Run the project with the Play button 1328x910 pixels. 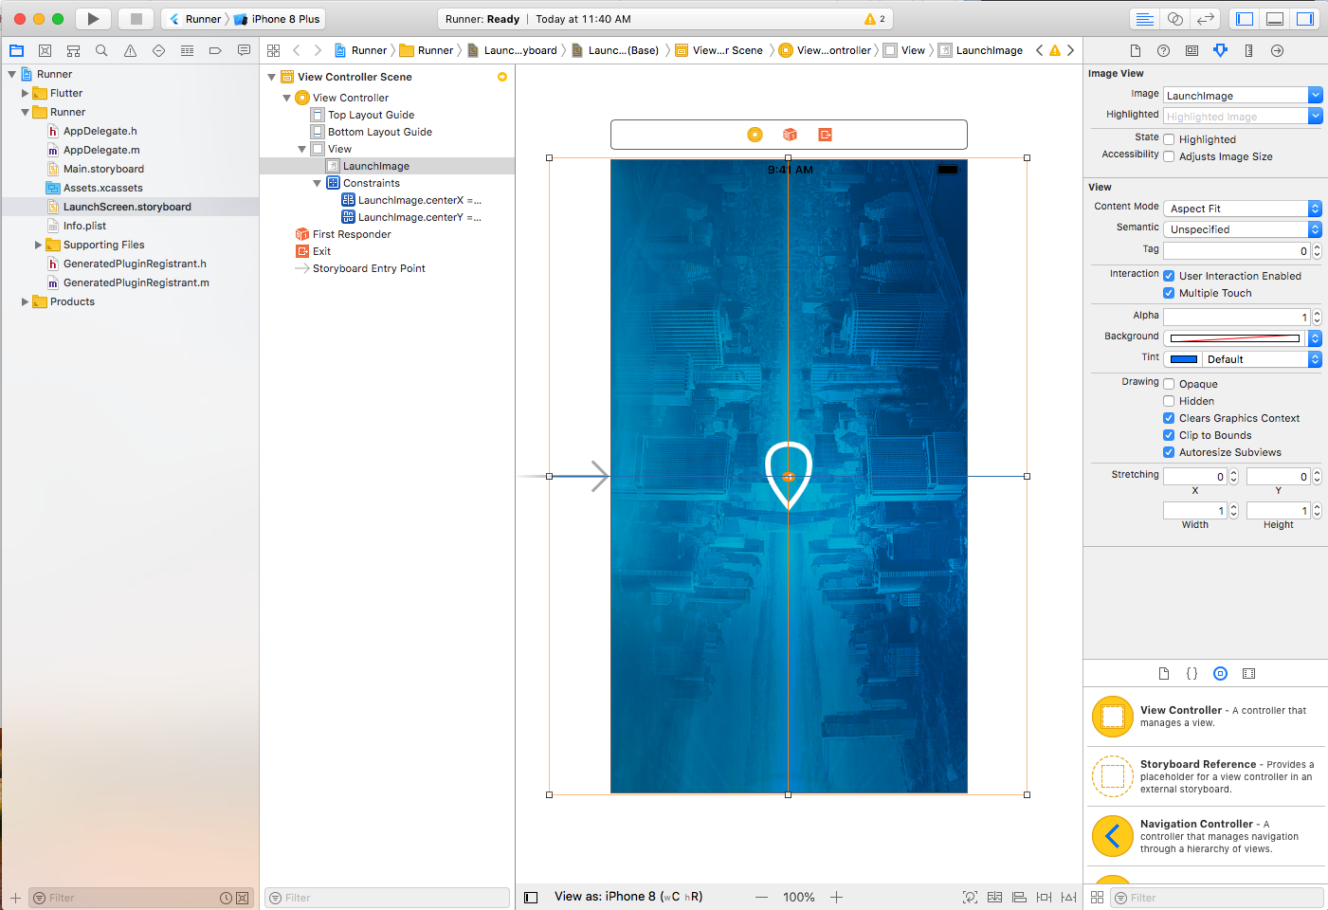click(x=92, y=18)
